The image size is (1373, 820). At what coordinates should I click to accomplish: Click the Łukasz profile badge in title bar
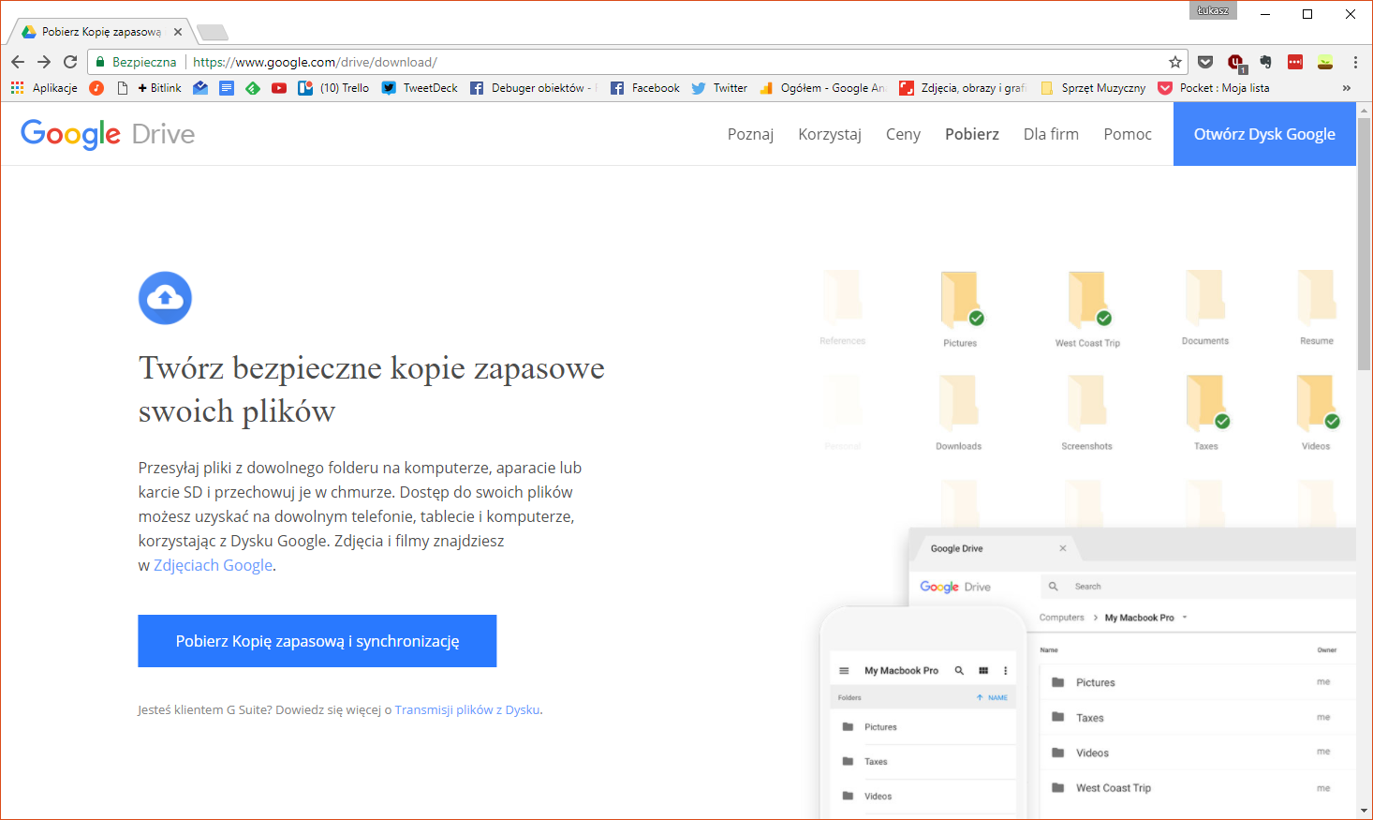(1213, 10)
